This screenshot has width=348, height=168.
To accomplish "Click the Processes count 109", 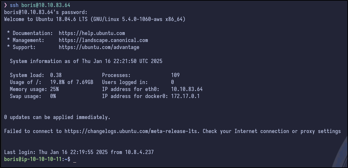I will [175, 75].
